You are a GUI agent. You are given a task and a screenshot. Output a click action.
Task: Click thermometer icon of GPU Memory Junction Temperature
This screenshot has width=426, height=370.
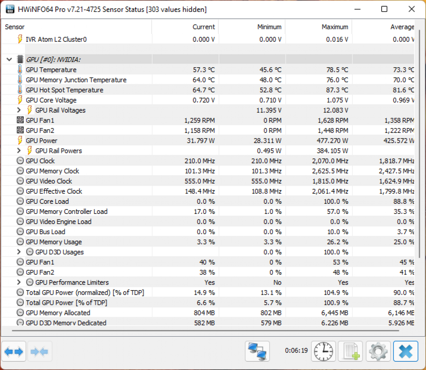coord(20,79)
